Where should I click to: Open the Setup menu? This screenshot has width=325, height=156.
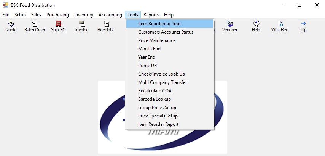20,15
